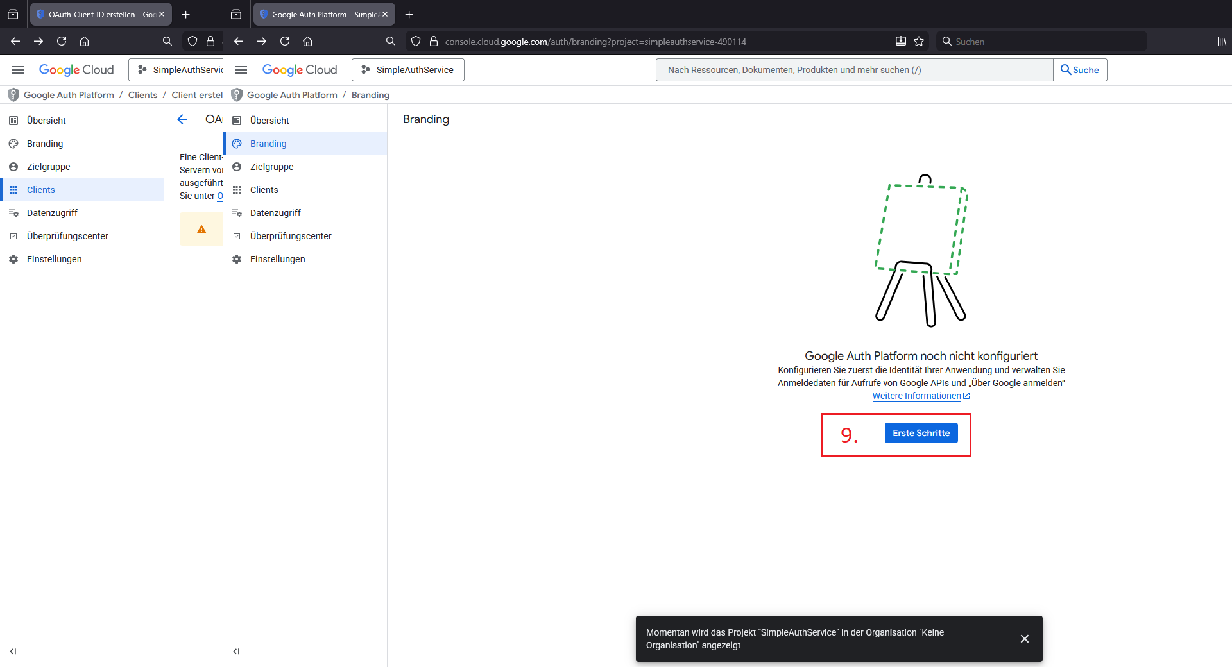1232x667 pixels.
Task: Close the Google Auth Platform tab
Action: pos(385,14)
